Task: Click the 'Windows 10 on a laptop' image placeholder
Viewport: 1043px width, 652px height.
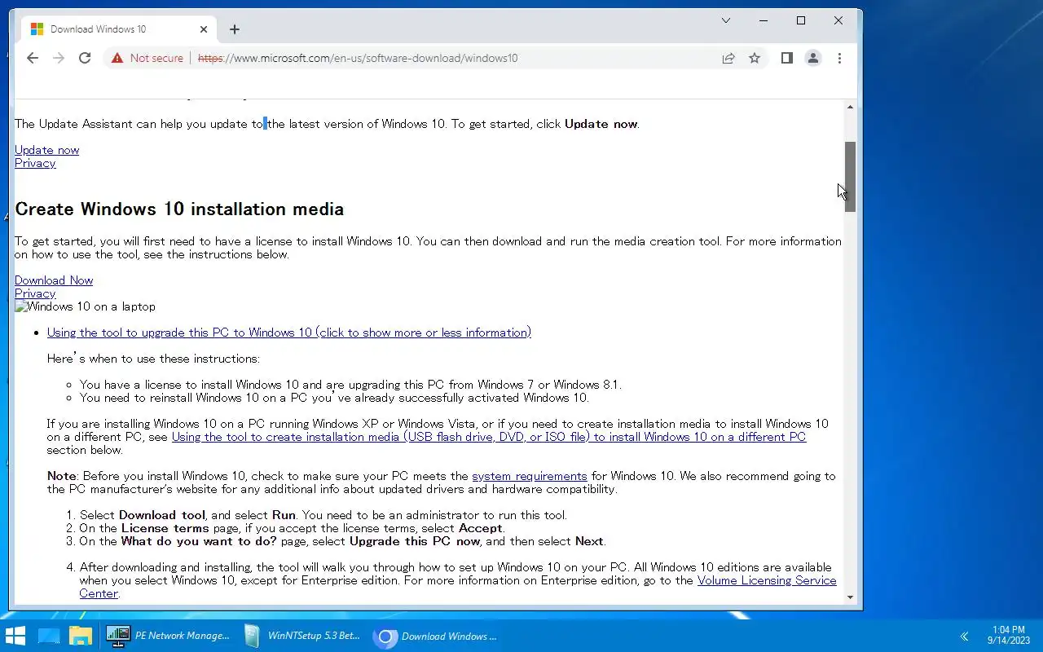Action: tap(85, 306)
